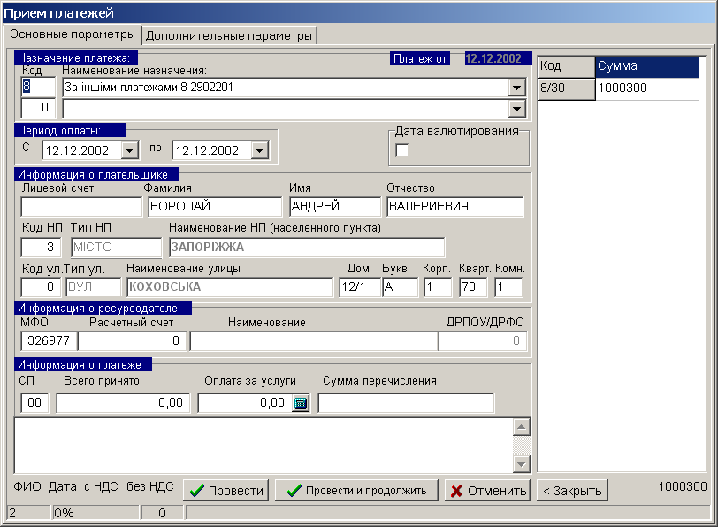Viewport: 718px width, 527px height.
Task: Click the total 1000300 below the table
Action: point(683,486)
